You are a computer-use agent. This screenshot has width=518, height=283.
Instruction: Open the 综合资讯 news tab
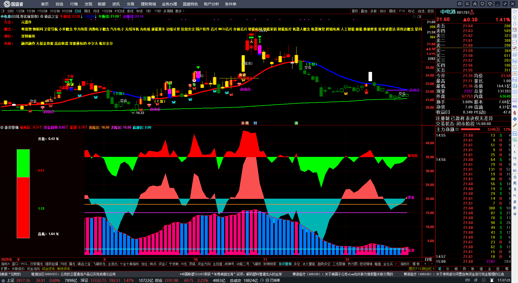tap(48, 269)
